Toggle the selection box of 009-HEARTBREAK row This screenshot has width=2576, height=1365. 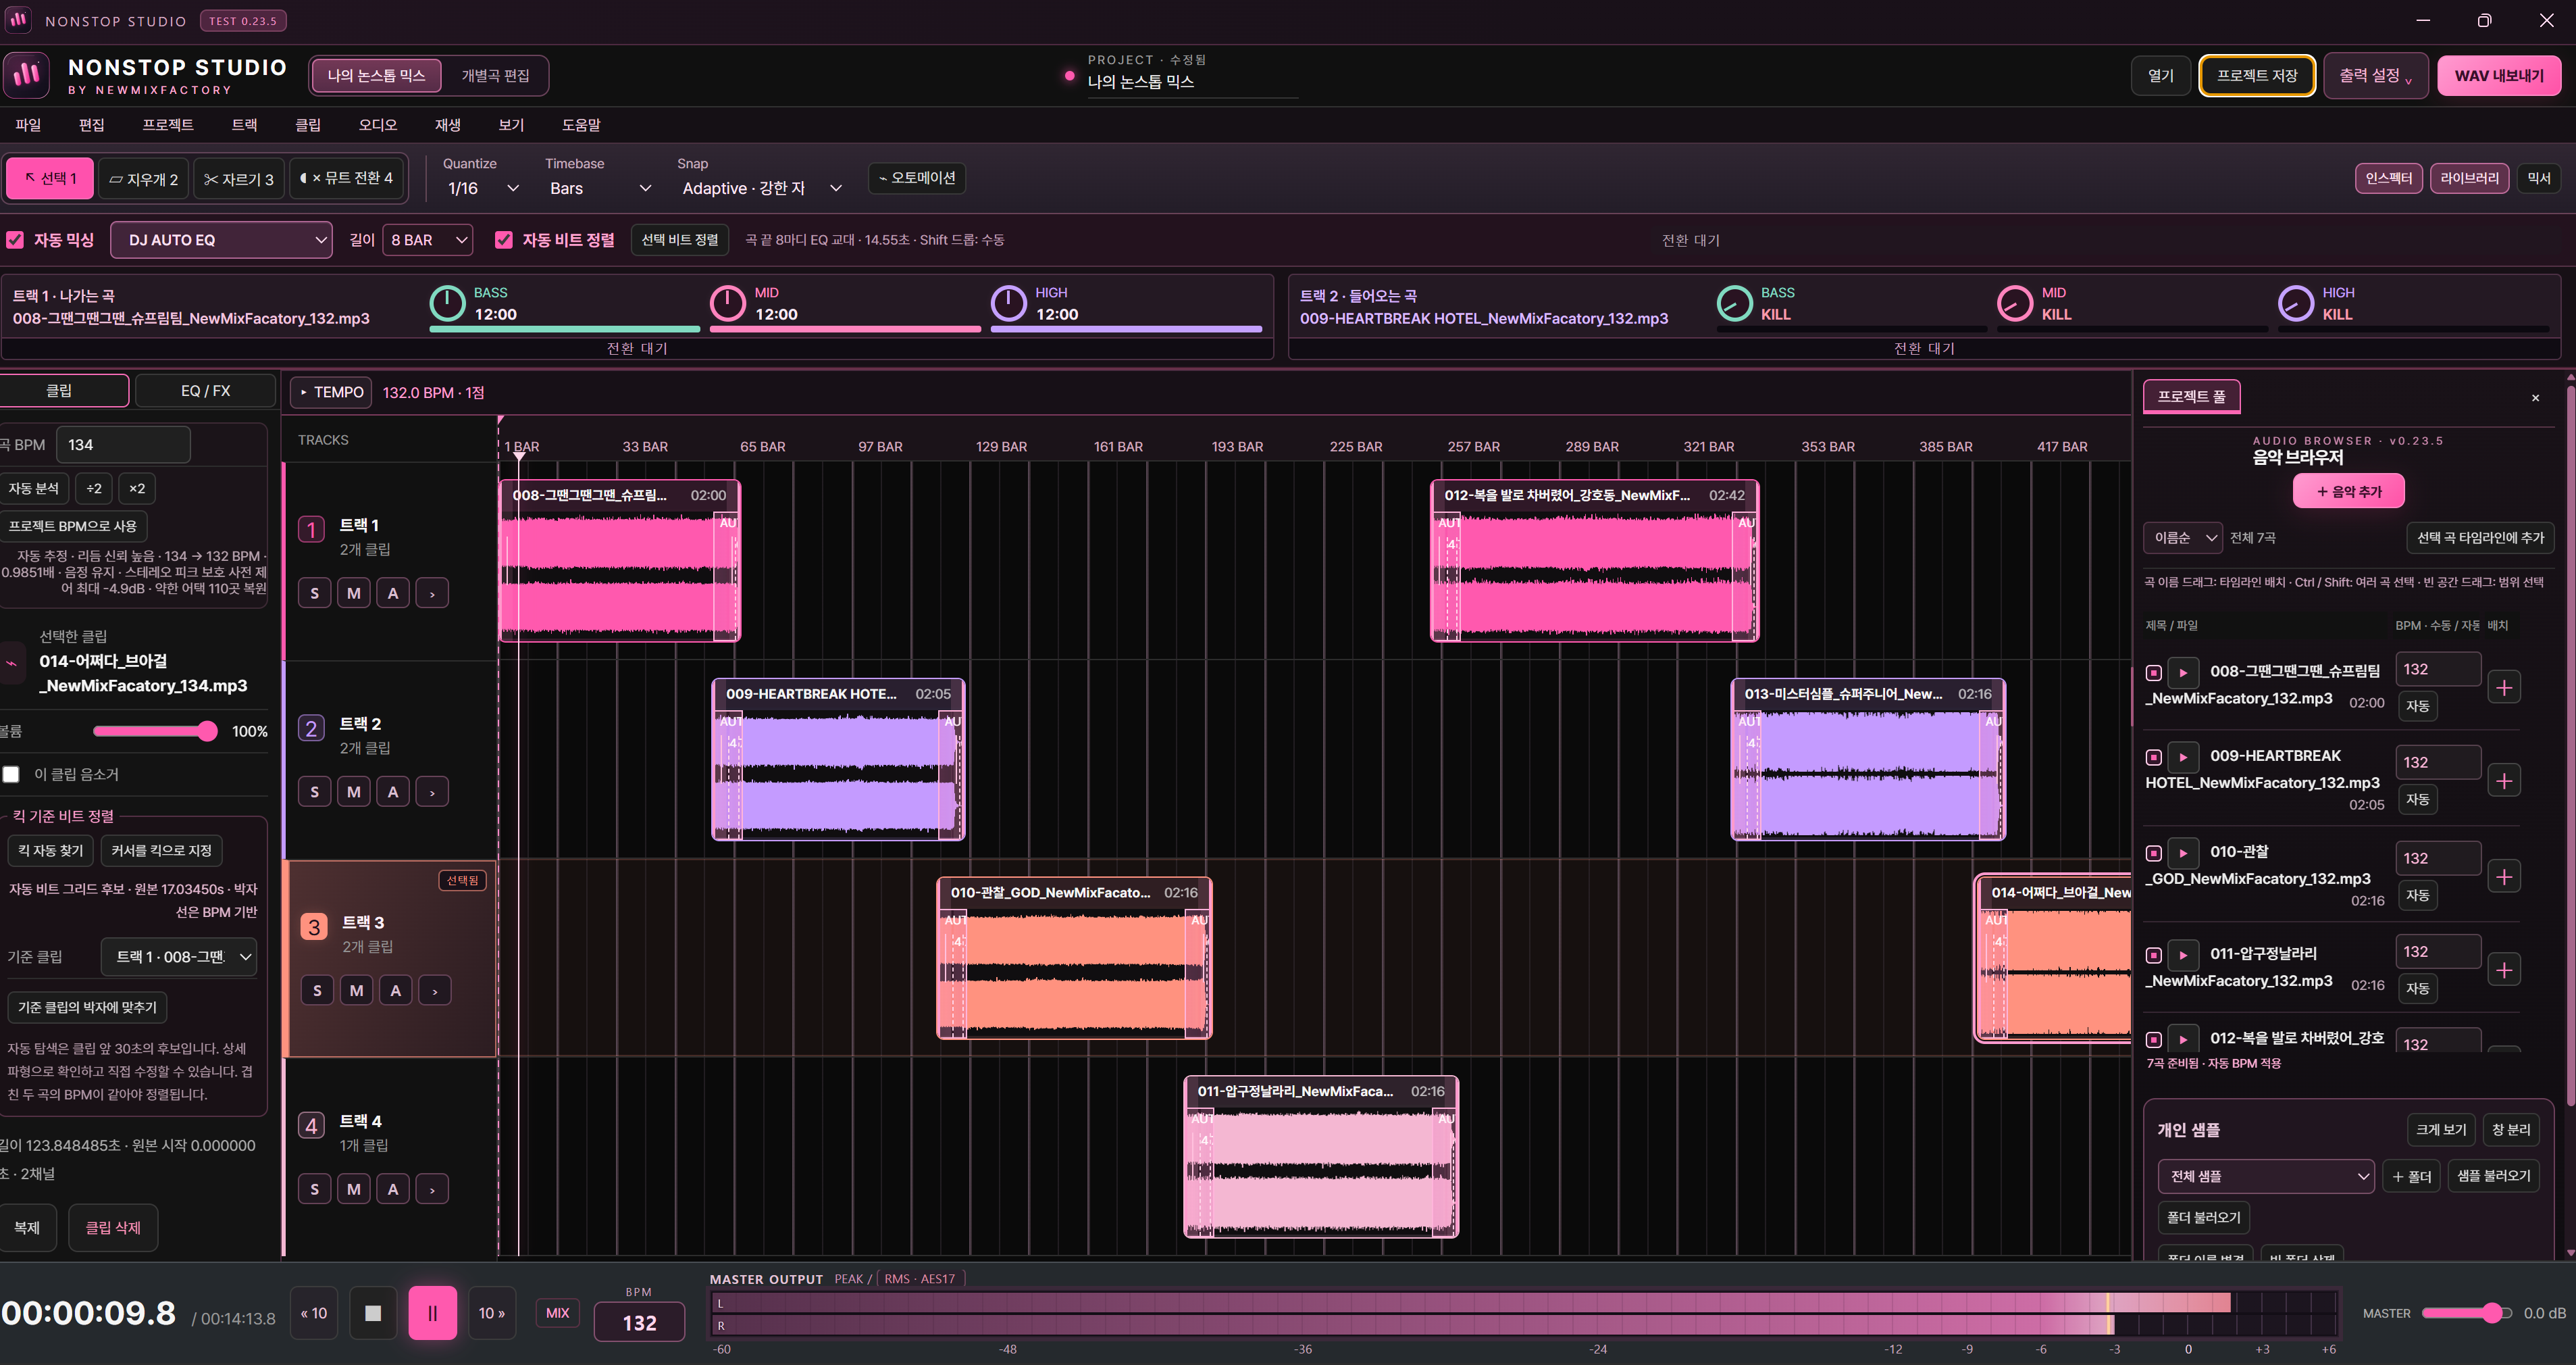(2154, 758)
